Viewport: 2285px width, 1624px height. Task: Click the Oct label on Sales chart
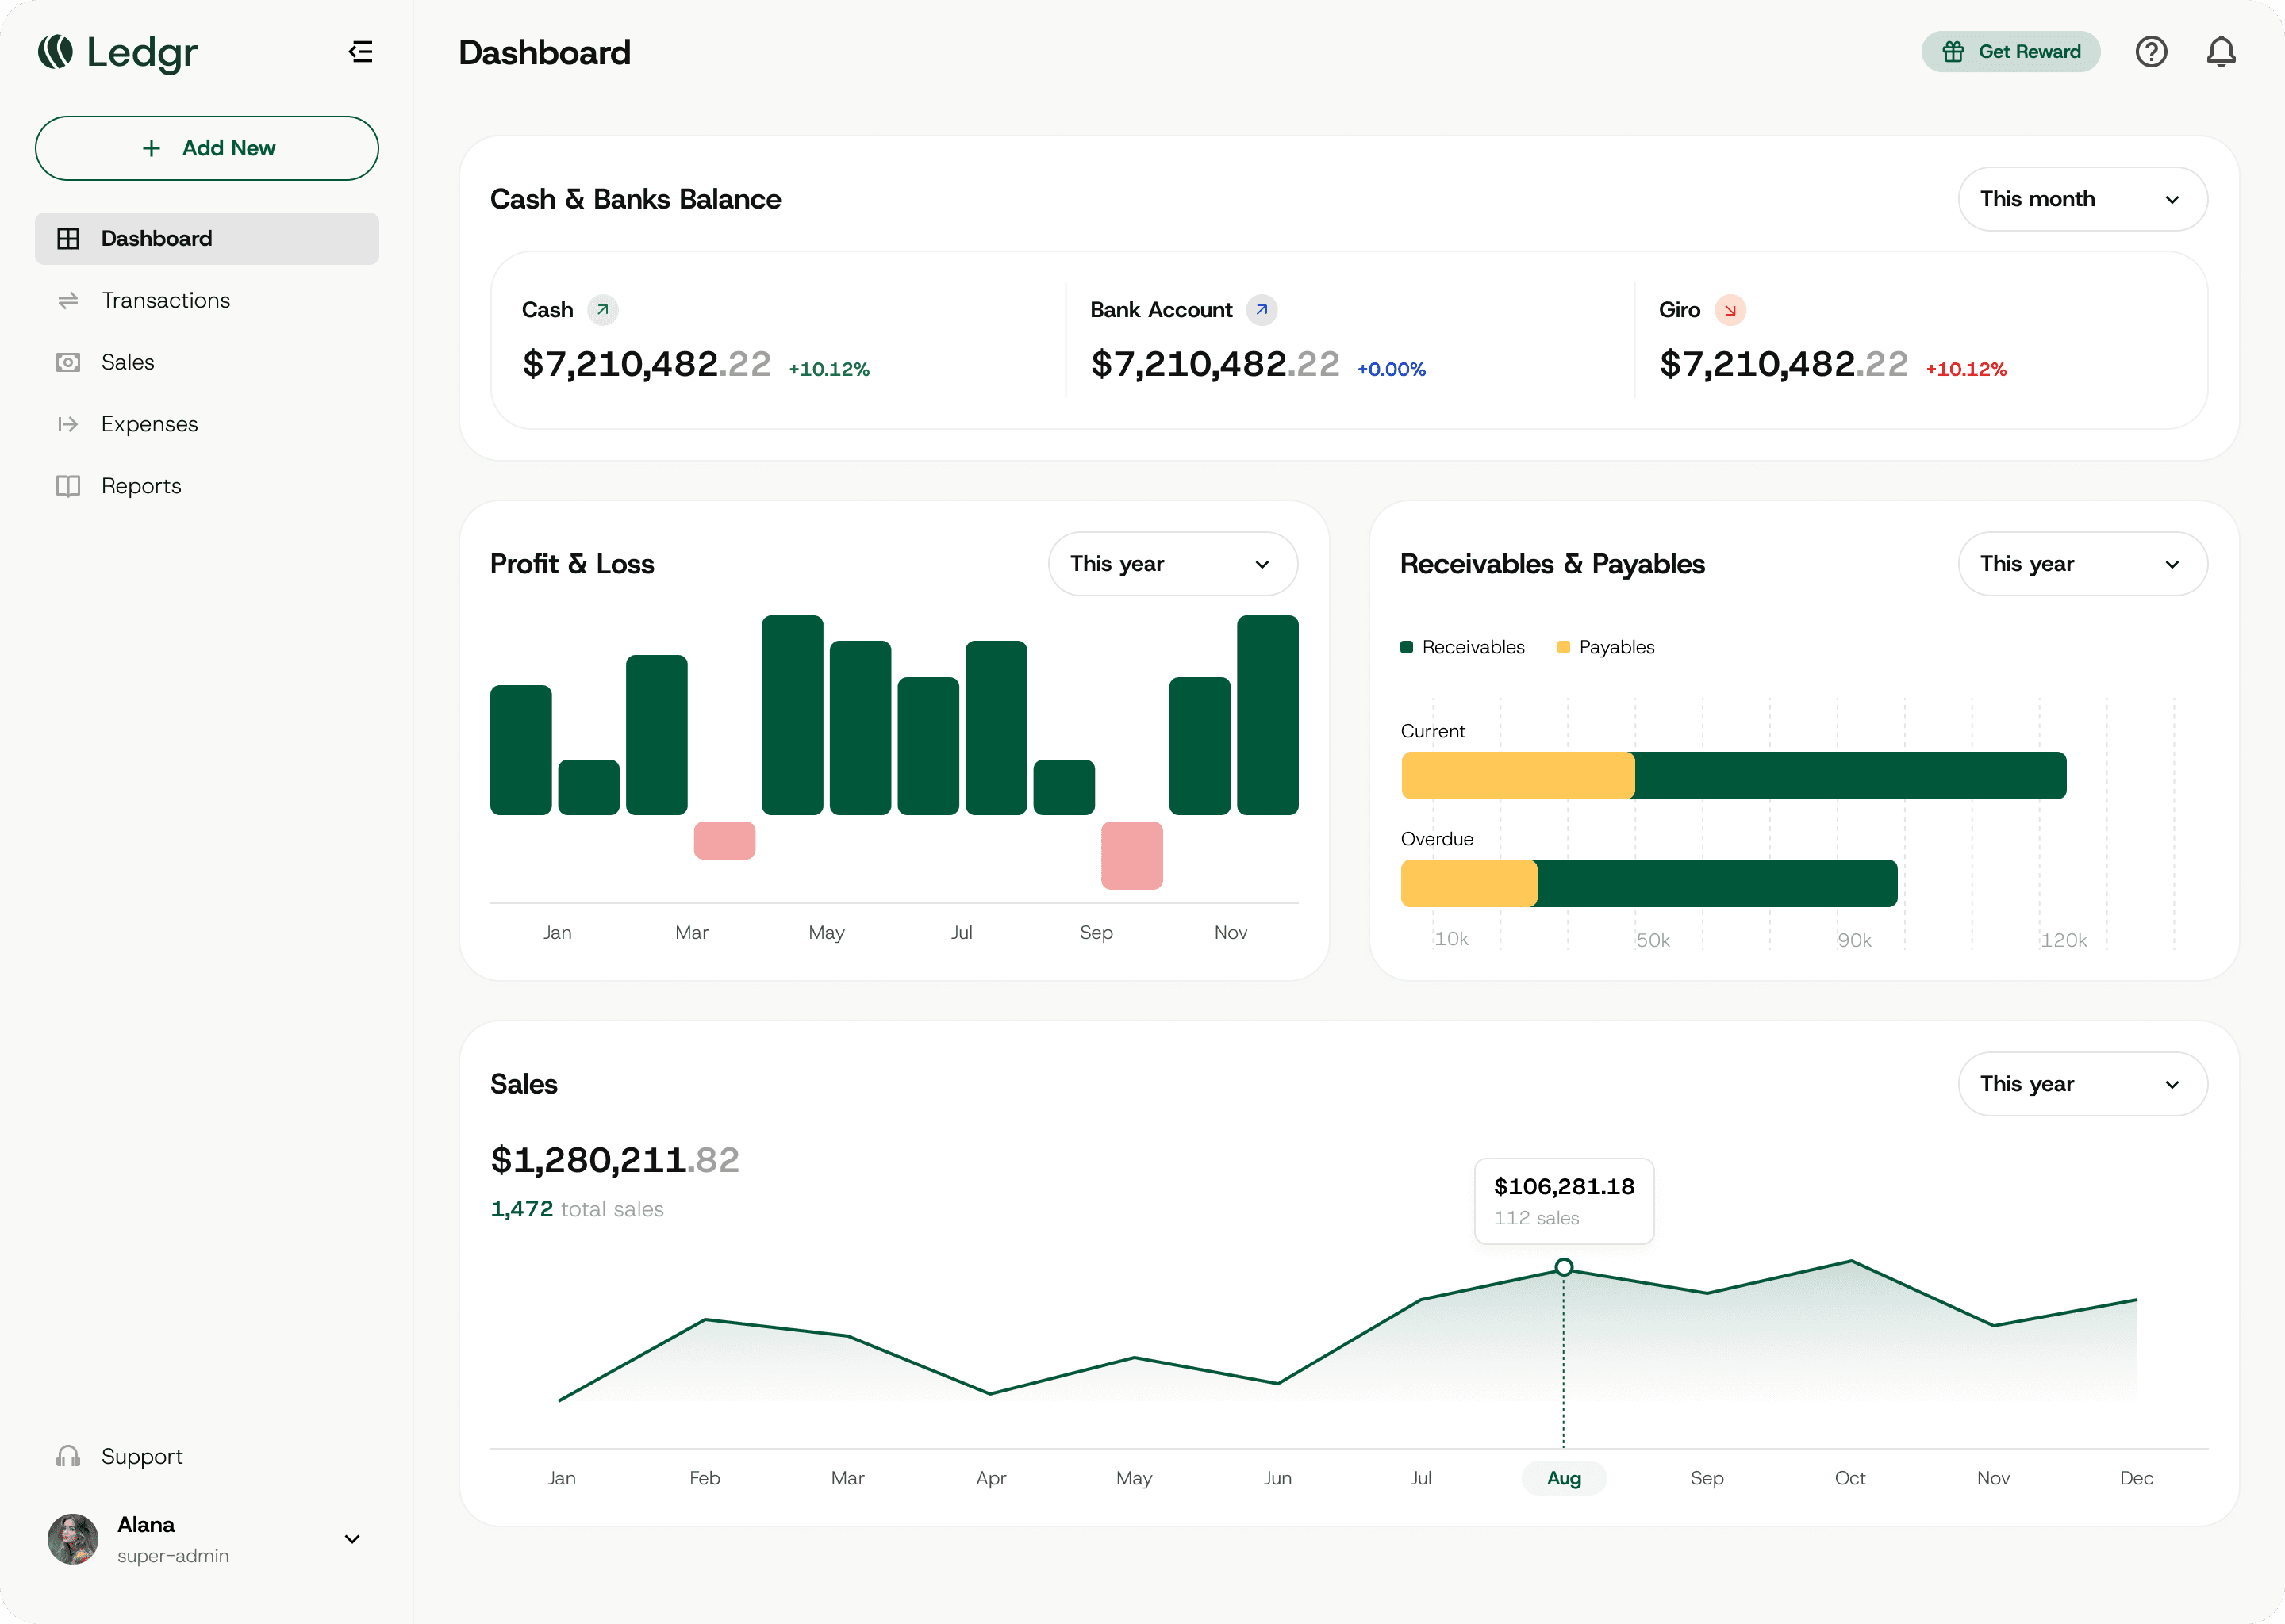(x=1849, y=1478)
